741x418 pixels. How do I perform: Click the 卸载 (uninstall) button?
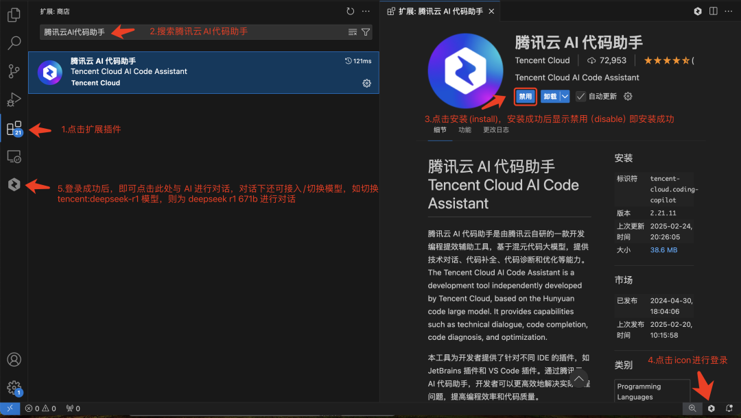pyautogui.click(x=550, y=97)
